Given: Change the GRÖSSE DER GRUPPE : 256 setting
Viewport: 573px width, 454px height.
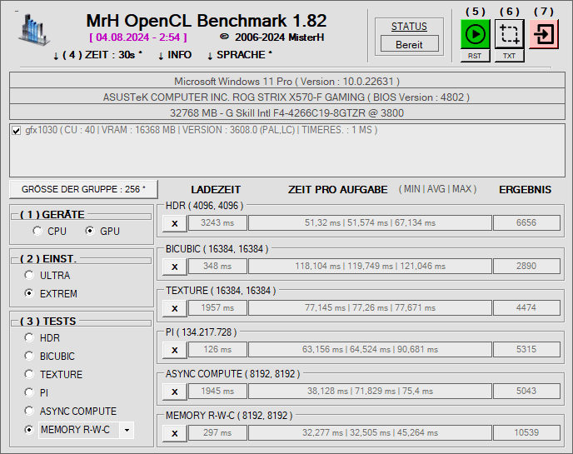Looking at the screenshot, I should click(x=83, y=189).
